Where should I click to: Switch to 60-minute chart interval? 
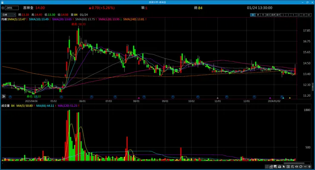(x=309, y=15)
